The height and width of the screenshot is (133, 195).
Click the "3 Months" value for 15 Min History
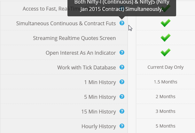(166, 111)
